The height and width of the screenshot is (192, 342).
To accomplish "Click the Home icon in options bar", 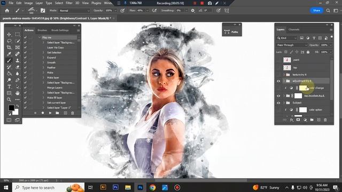I will [x=7, y=11].
